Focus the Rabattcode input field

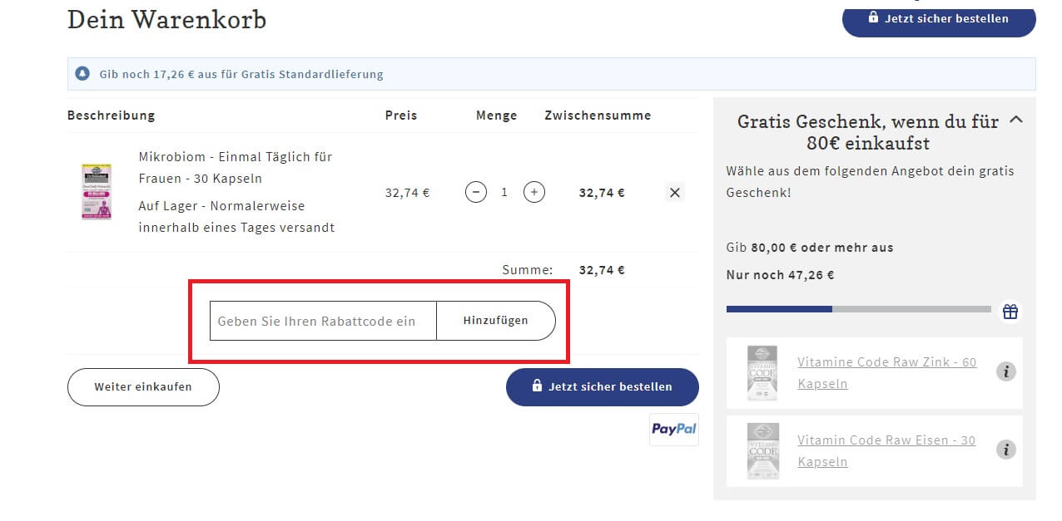tap(323, 321)
